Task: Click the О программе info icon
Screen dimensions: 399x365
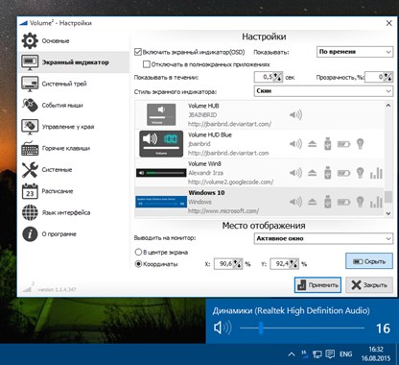Action: 30,234
